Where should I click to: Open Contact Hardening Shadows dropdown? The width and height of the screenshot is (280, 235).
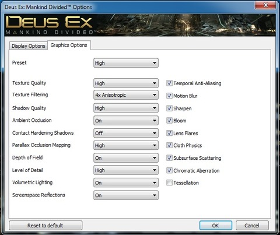[126, 133]
